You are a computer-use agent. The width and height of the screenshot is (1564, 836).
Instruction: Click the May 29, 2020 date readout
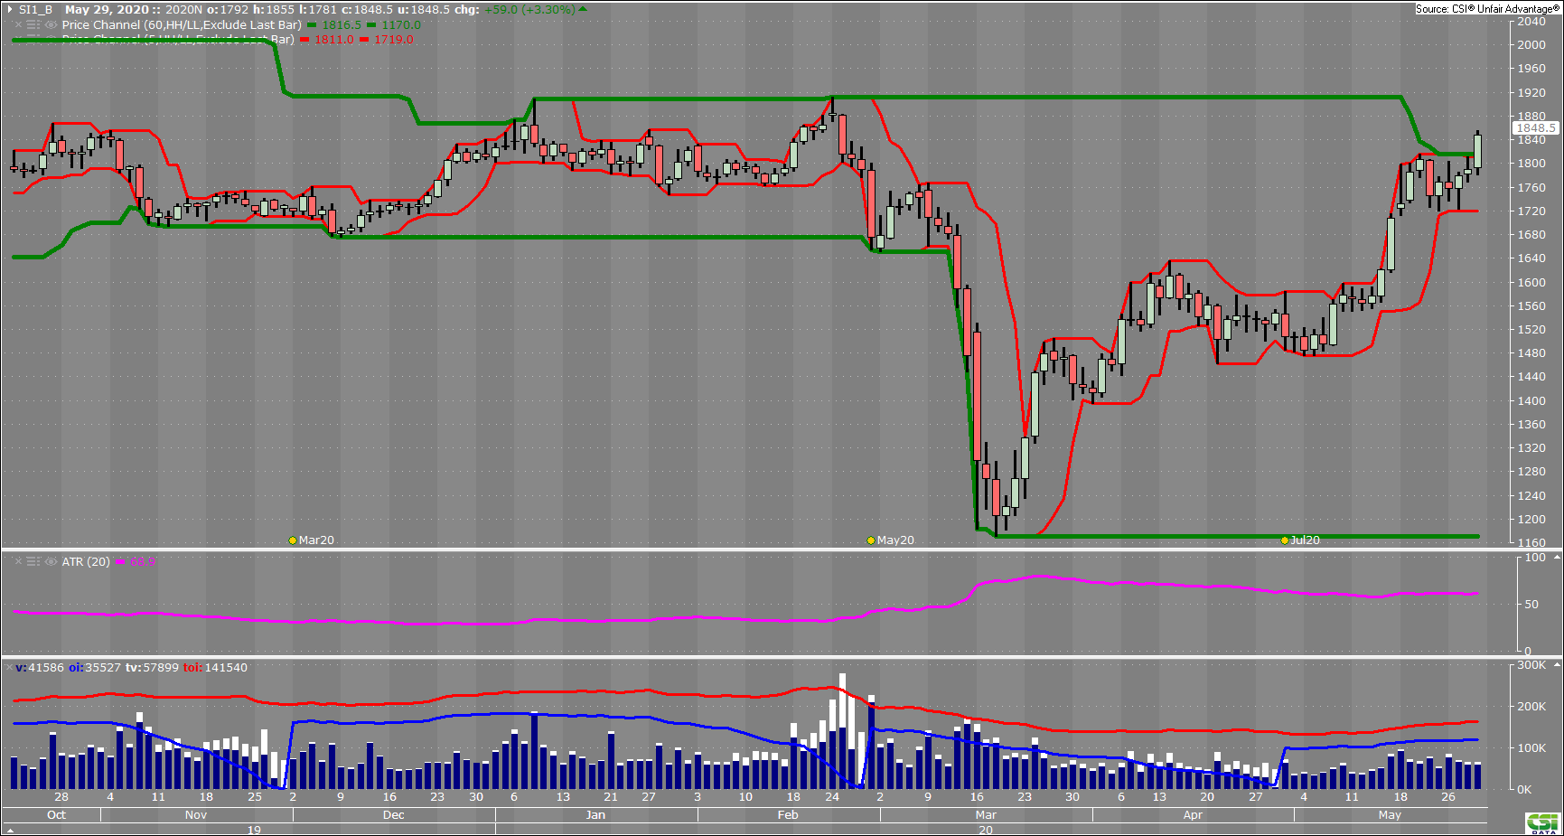(x=107, y=10)
